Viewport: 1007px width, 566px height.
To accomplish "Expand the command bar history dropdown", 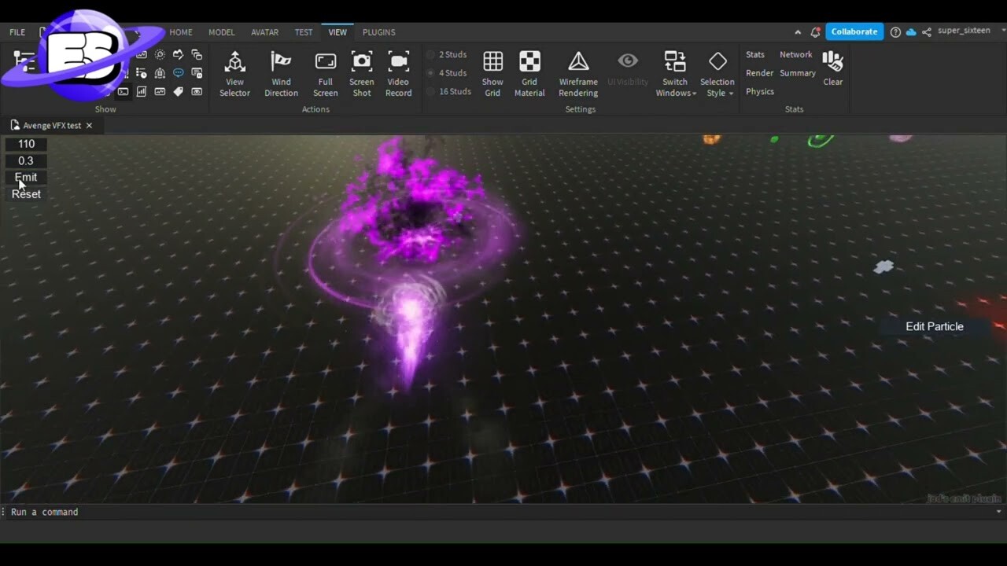I will click(x=999, y=512).
